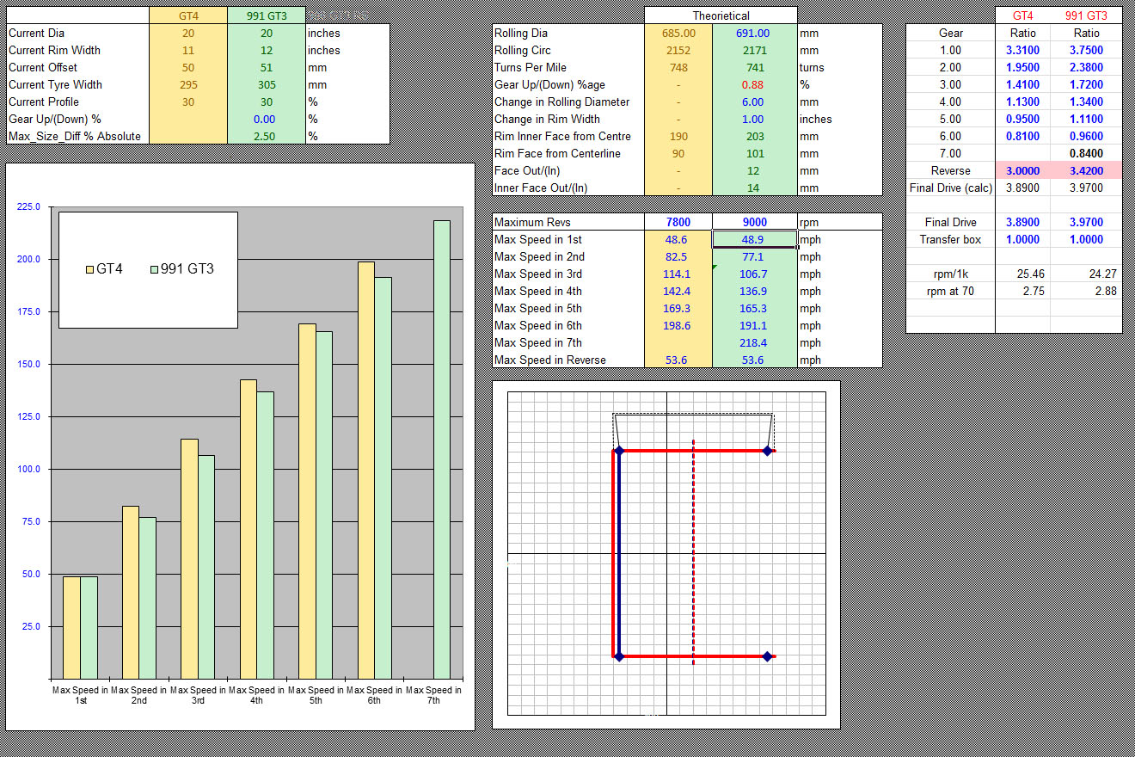
Task: Select the Maximum Revs value 9000
Action: click(x=755, y=223)
